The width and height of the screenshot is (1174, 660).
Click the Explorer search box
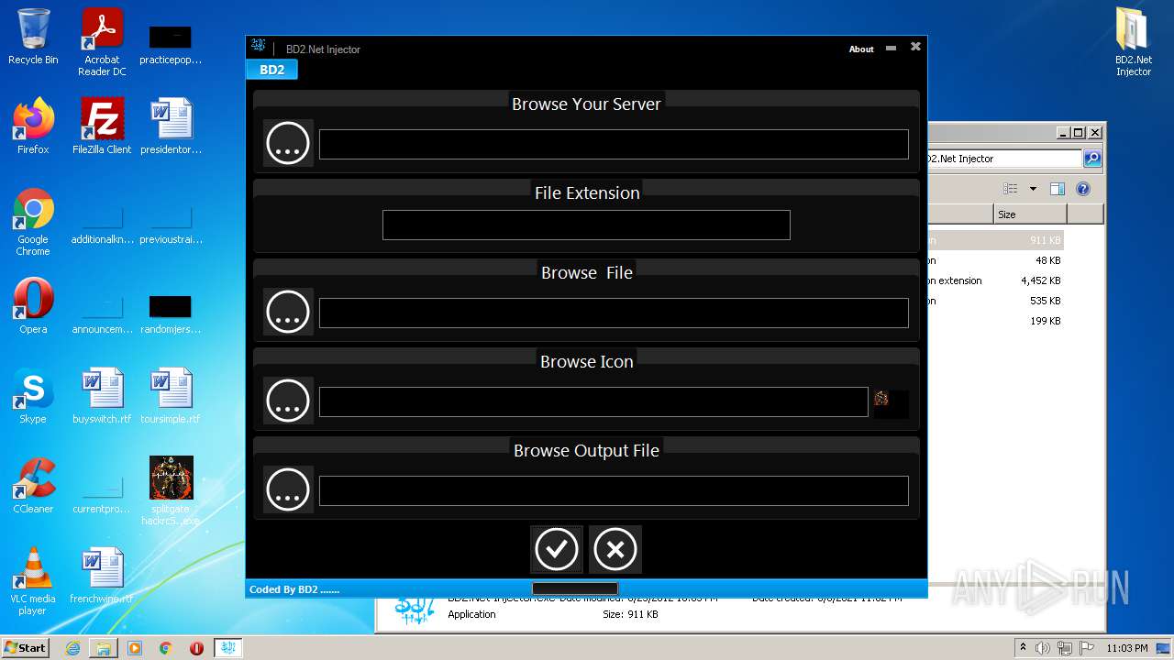coord(1004,159)
